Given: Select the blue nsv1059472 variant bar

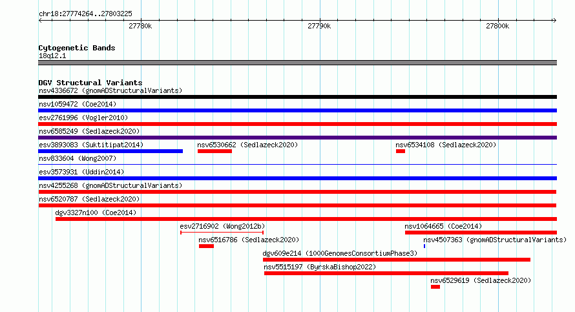Looking at the screenshot, I should [x=297, y=110].
